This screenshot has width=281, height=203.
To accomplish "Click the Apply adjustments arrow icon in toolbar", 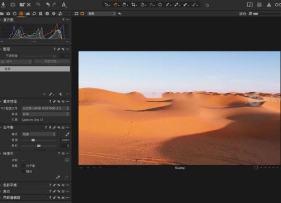I will (x=194, y=5).
